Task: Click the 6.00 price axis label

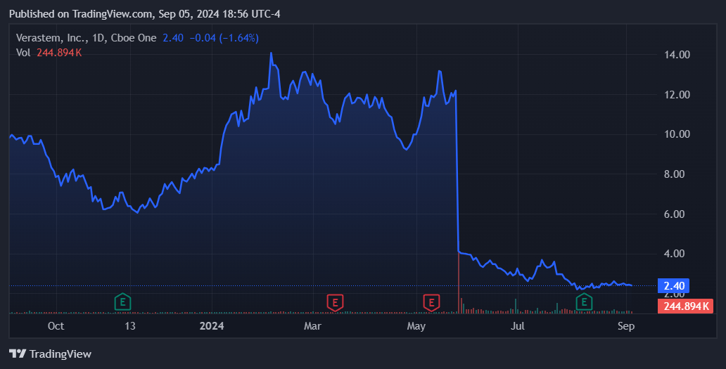Action: [674, 214]
